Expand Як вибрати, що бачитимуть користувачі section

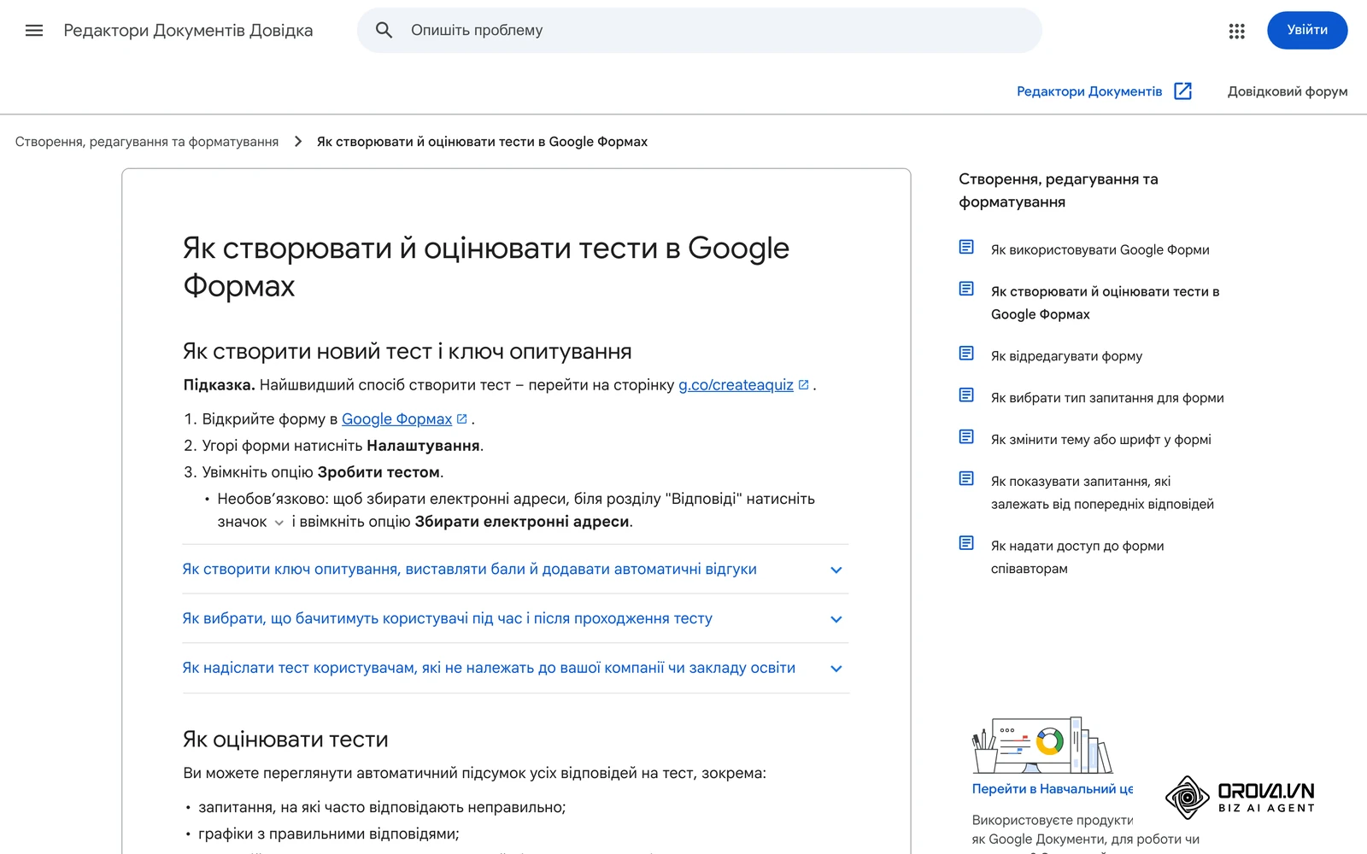coord(515,619)
